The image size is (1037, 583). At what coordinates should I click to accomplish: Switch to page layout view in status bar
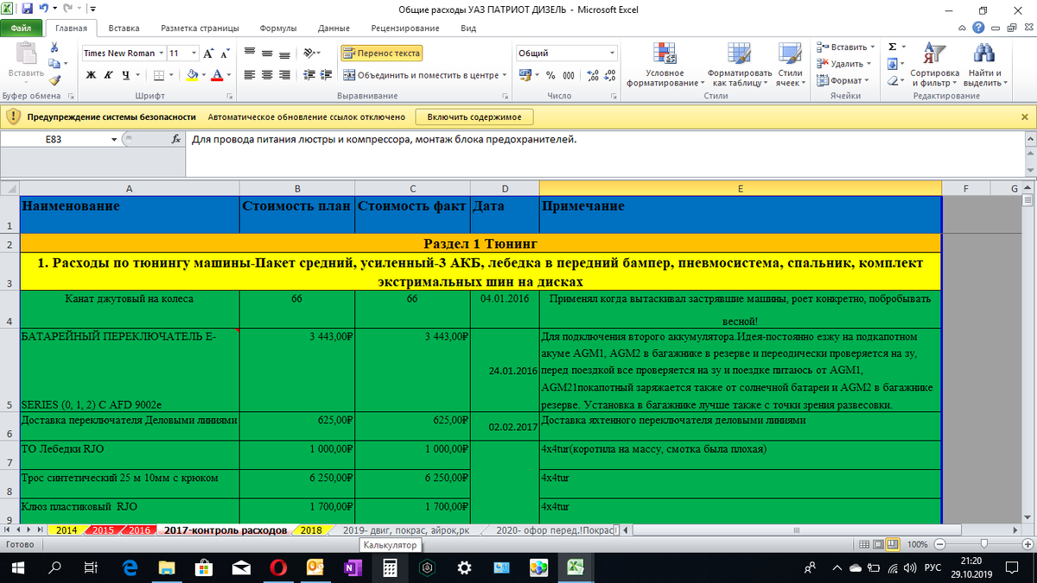coord(878,544)
